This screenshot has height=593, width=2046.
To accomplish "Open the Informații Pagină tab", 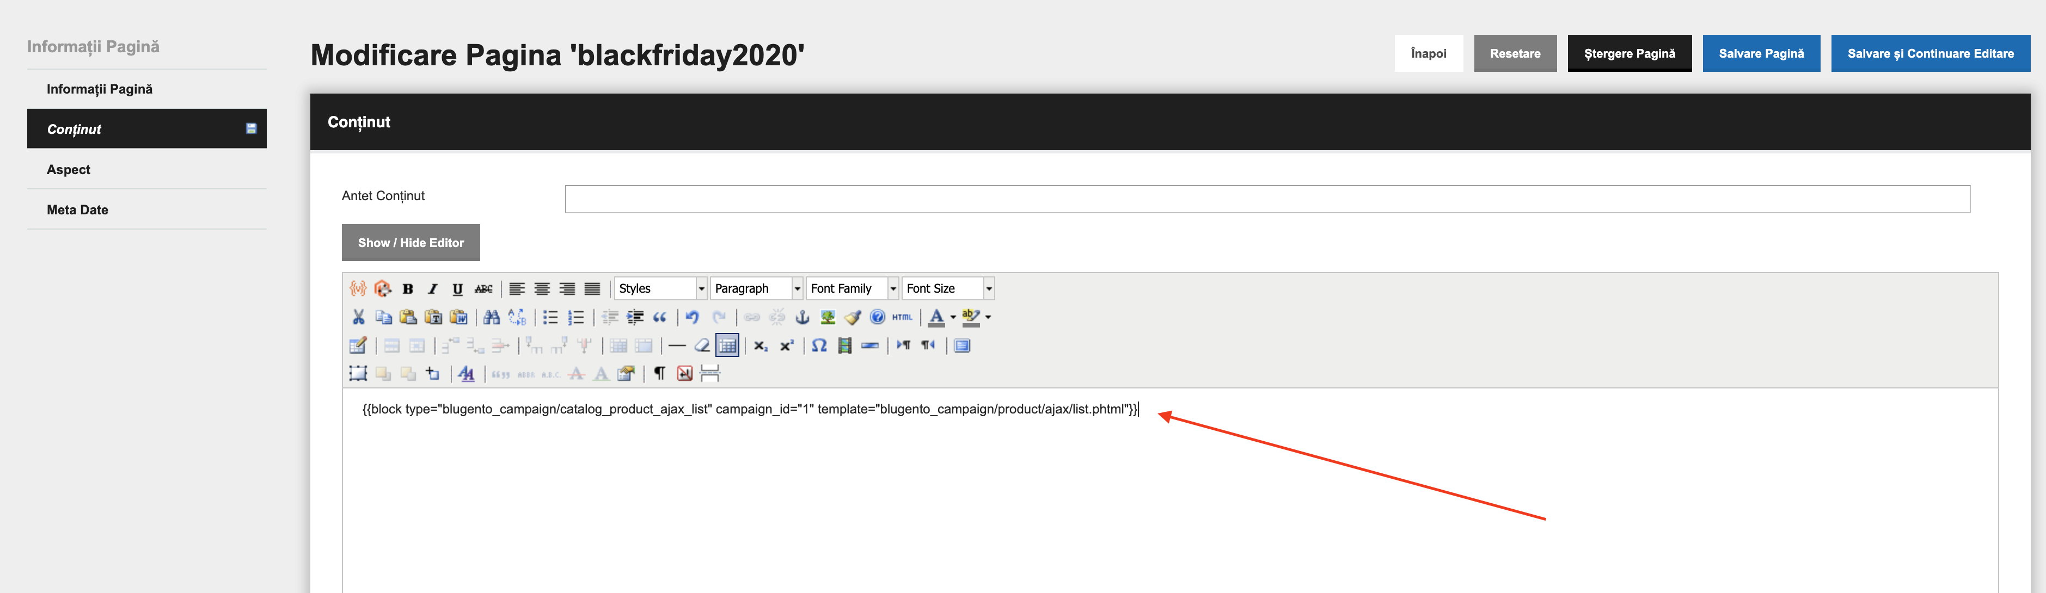I will (x=147, y=89).
